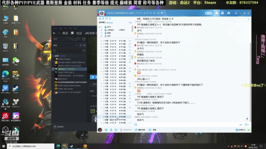266x149 pixels.
Task: Open YY channel home icon
Action: [x=216, y=13]
